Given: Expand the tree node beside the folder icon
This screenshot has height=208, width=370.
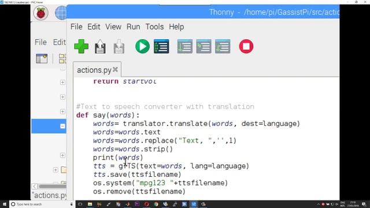Looking at the screenshot, I should coord(55,170).
